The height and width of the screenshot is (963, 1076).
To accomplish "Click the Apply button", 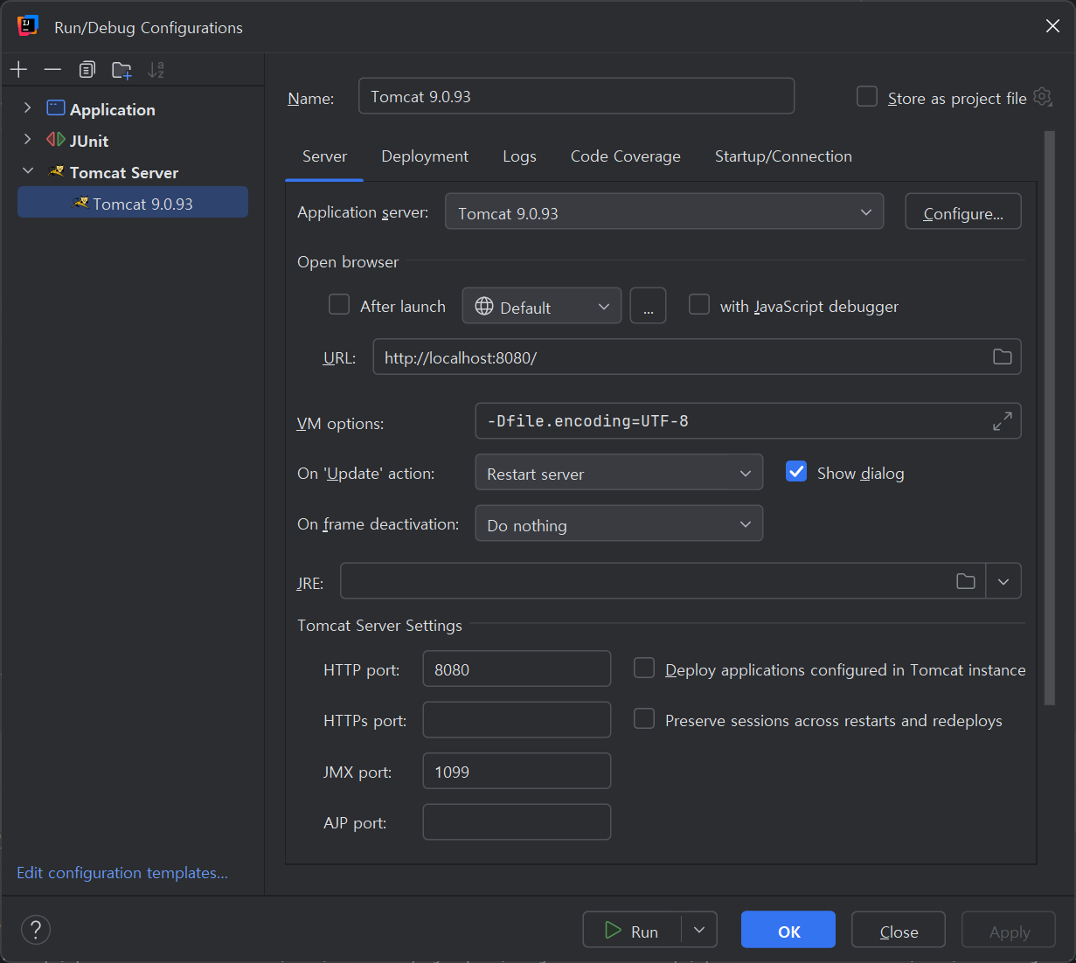I will (1010, 931).
